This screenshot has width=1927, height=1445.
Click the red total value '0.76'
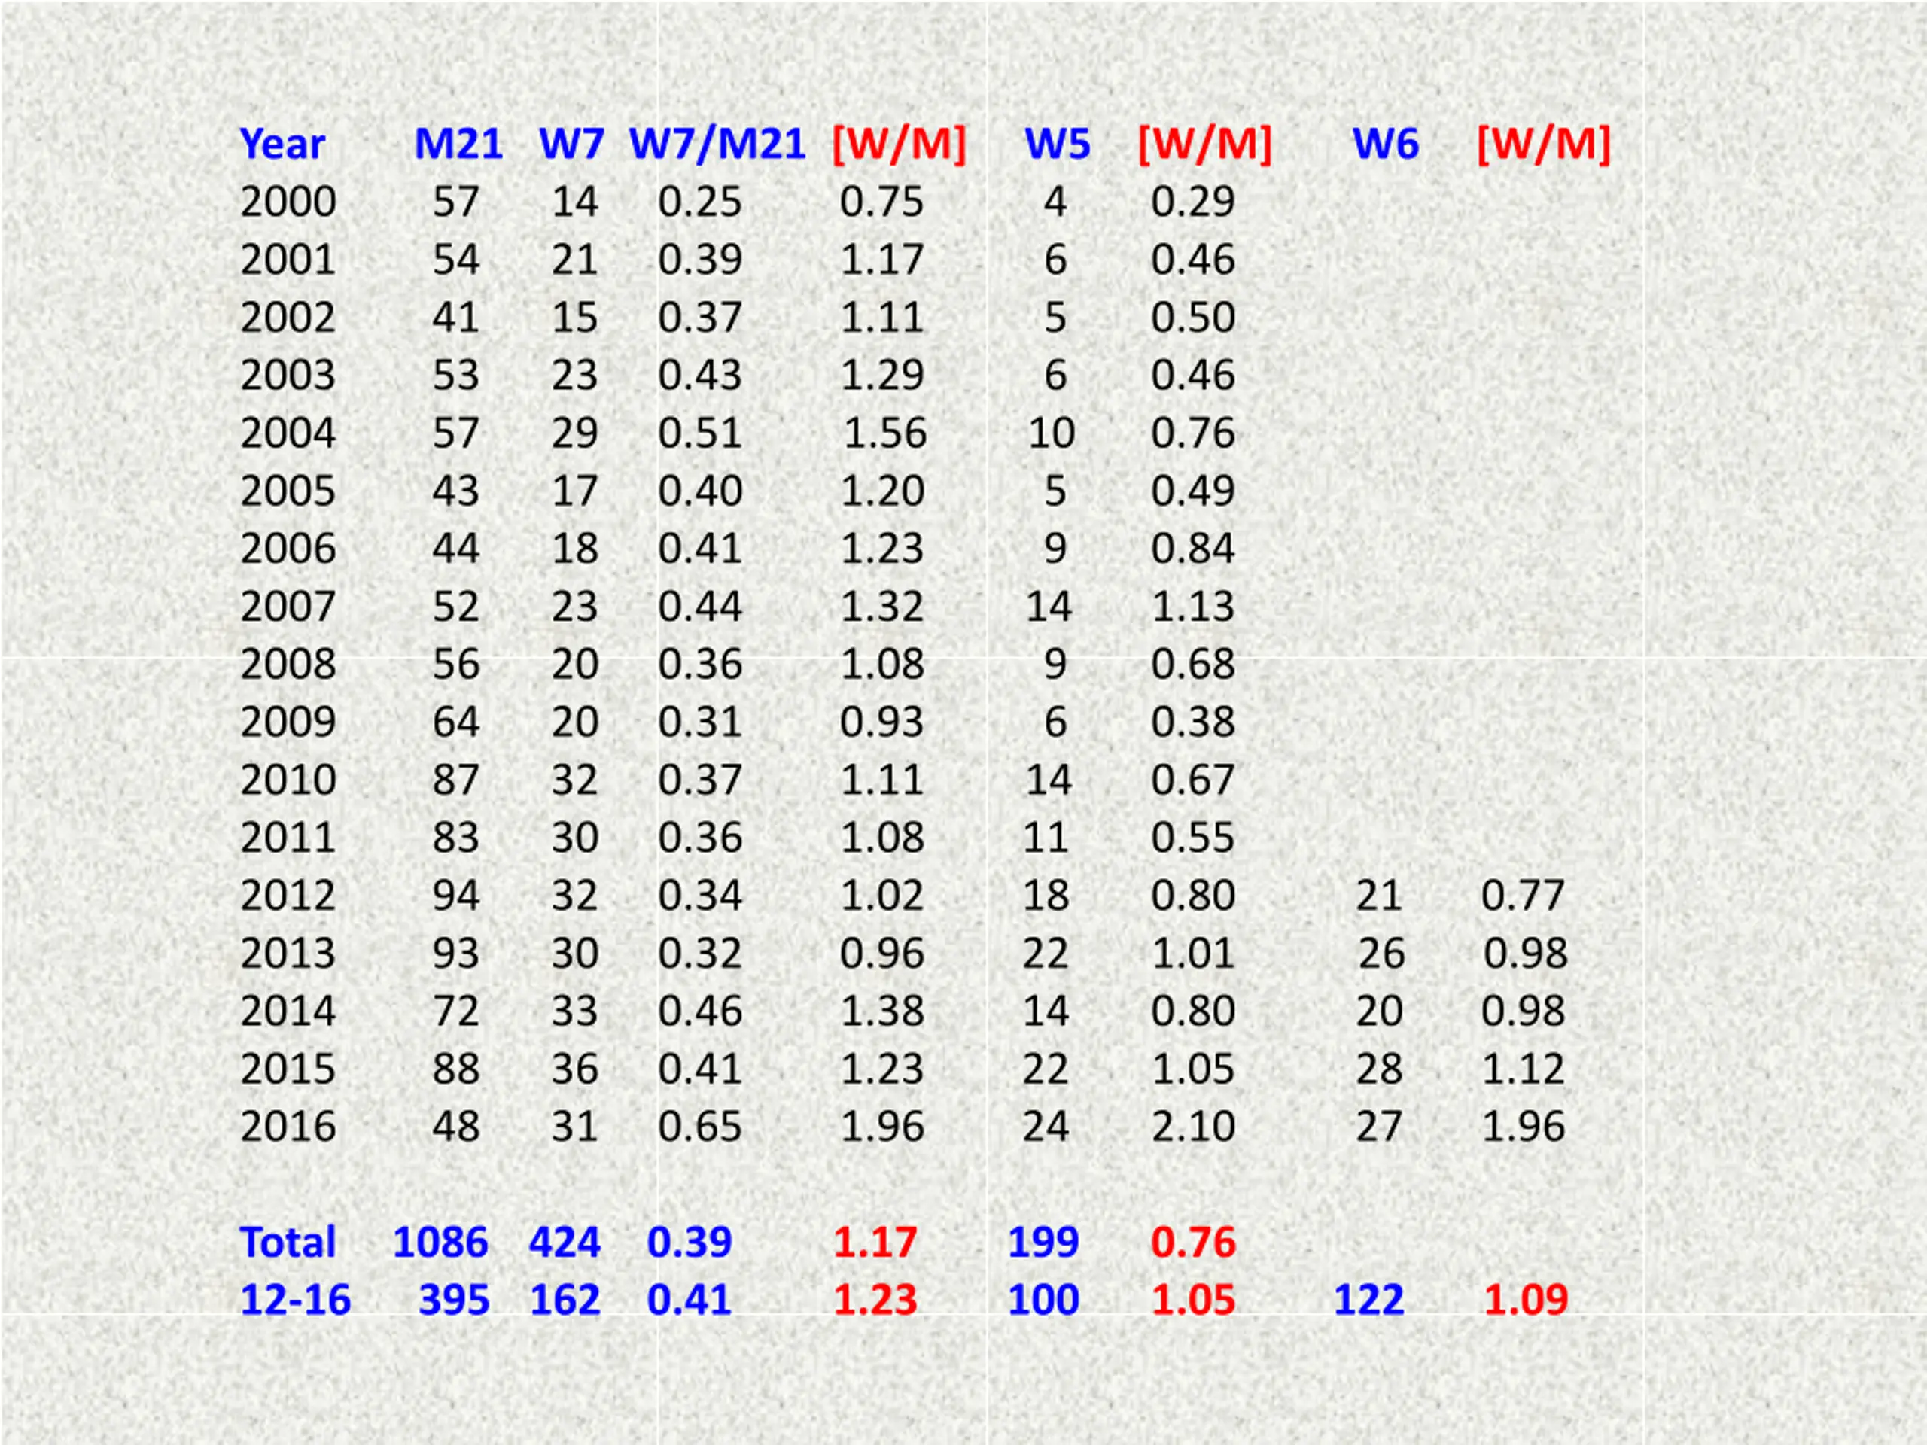point(1194,1242)
